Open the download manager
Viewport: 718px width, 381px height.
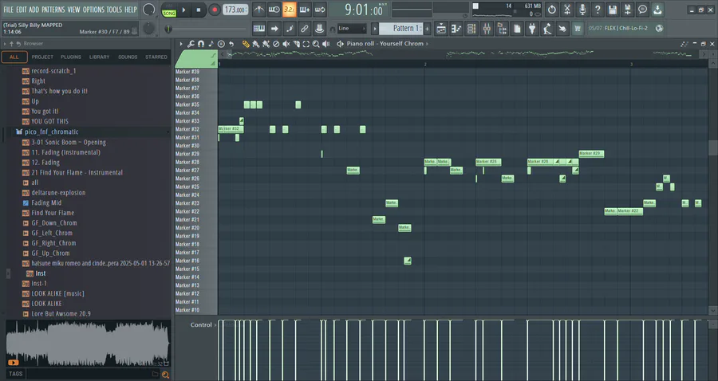[x=657, y=9]
